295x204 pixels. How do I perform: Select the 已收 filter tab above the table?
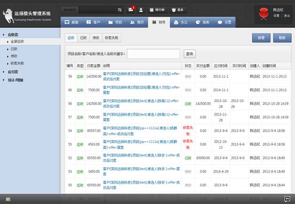point(84,38)
